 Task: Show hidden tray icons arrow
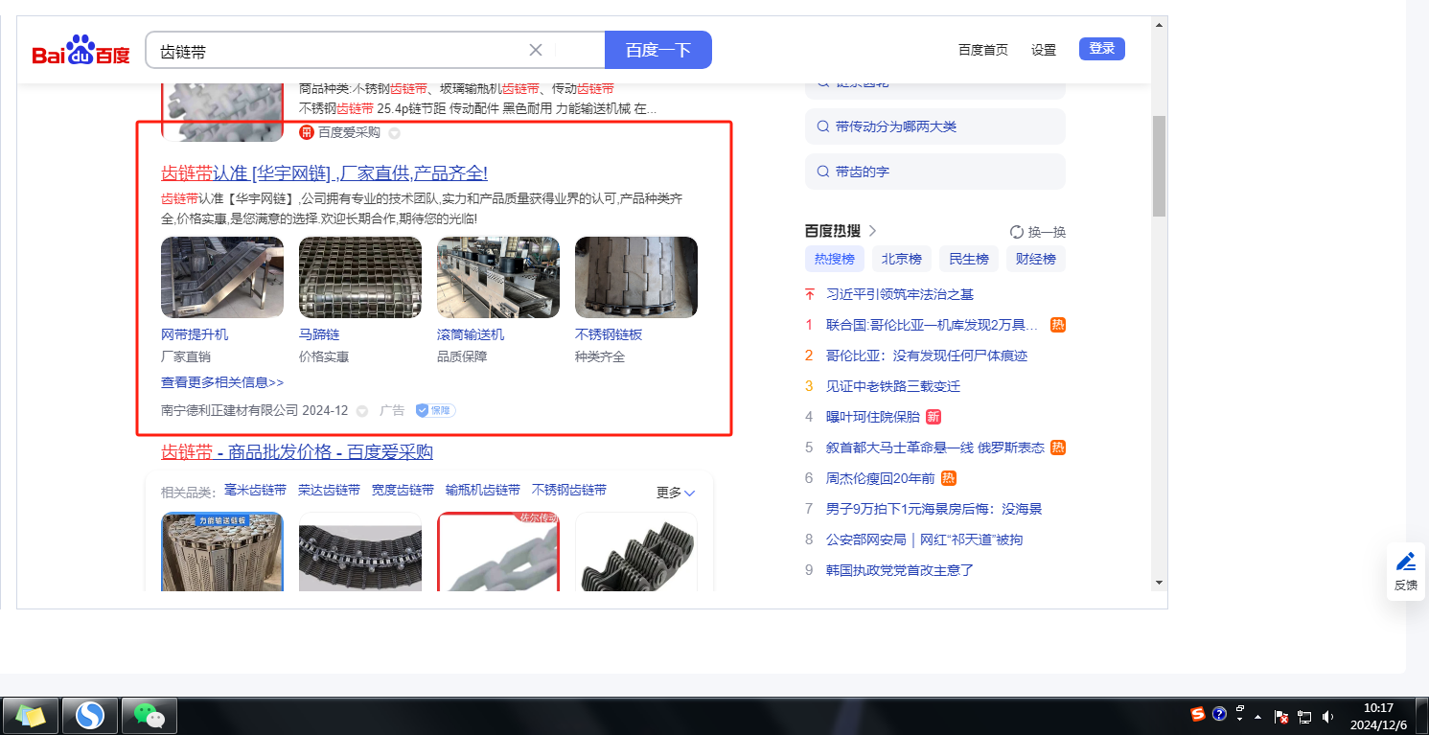point(1257,717)
